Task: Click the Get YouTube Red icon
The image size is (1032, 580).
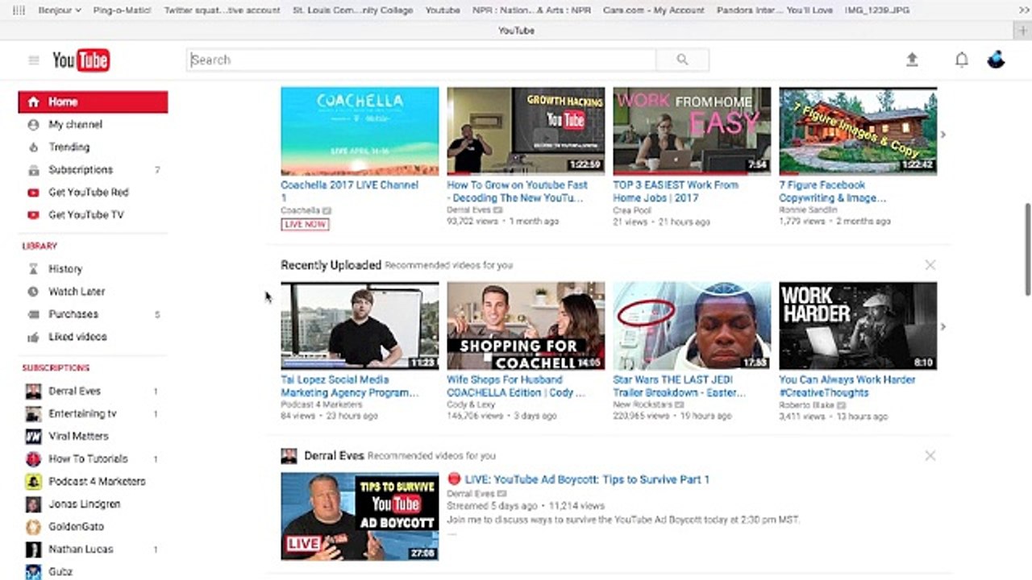Action: pos(33,193)
